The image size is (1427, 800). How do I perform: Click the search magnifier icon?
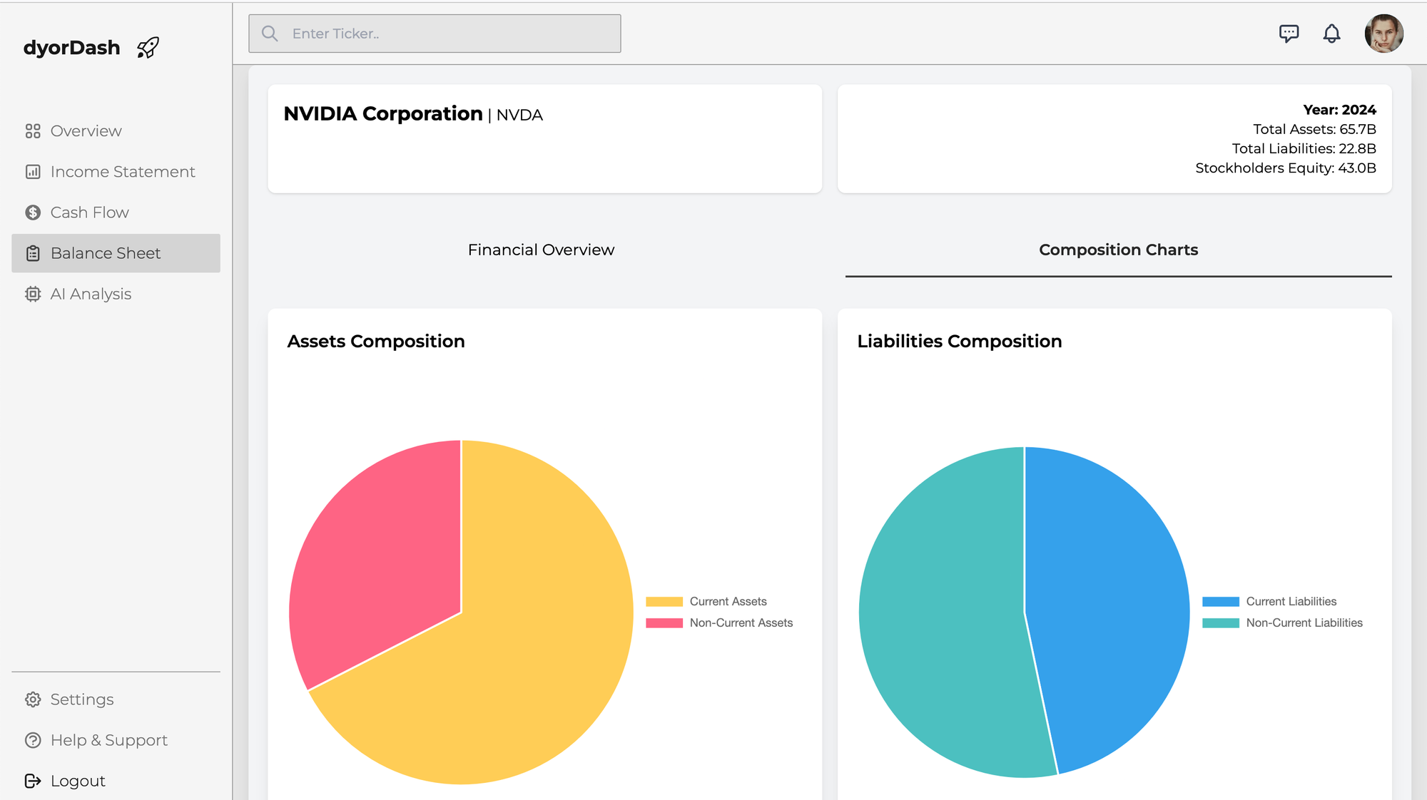coord(270,34)
